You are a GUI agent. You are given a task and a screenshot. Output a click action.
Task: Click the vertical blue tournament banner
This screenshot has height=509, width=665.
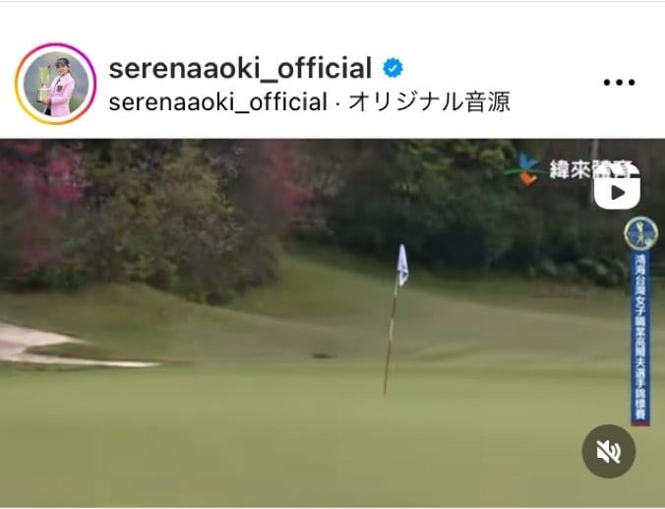pyautogui.click(x=640, y=338)
